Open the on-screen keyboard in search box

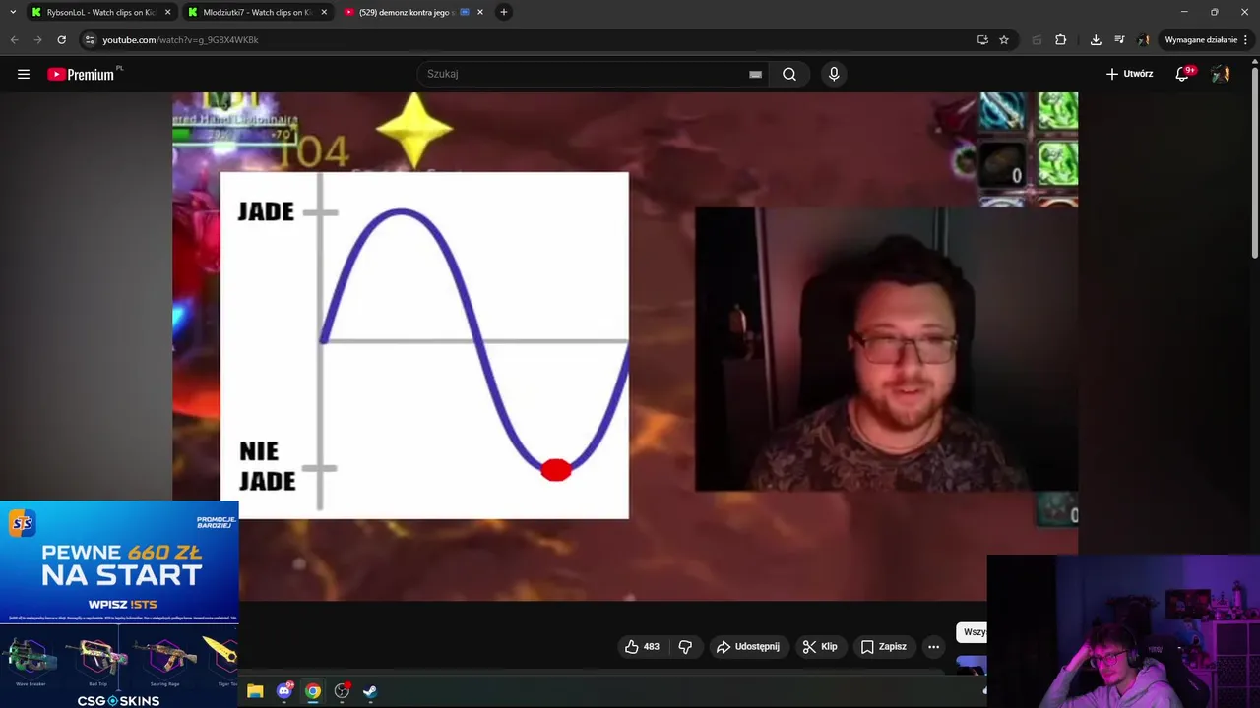[x=755, y=74]
